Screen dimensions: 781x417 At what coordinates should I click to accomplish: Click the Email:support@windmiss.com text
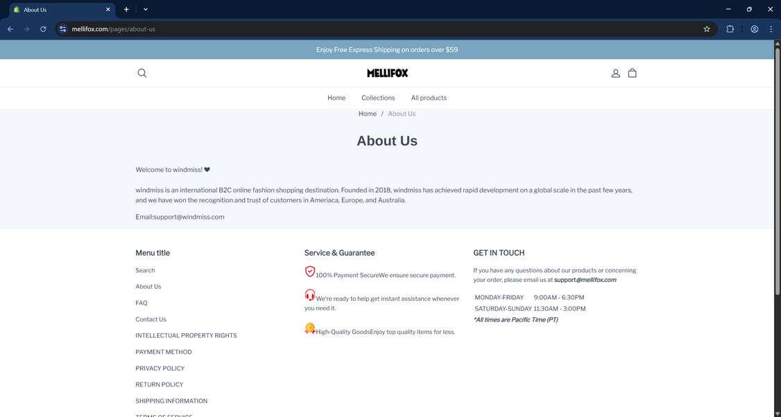[x=180, y=217]
